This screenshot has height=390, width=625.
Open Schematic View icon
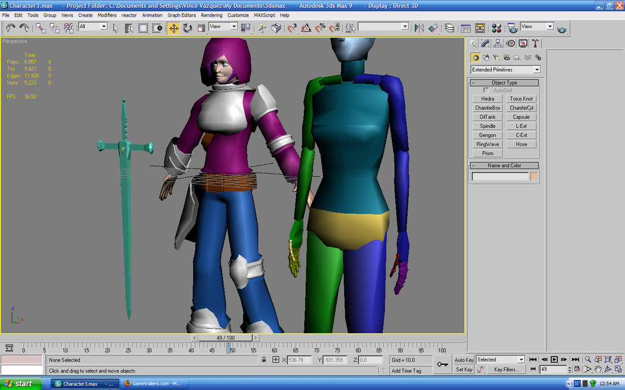[480, 28]
